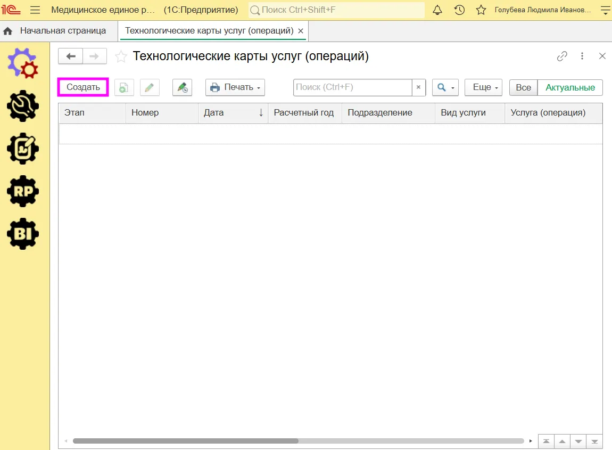Close the Технологические карты услуг (операций) tab
This screenshot has width=612, height=450.
[x=301, y=31]
